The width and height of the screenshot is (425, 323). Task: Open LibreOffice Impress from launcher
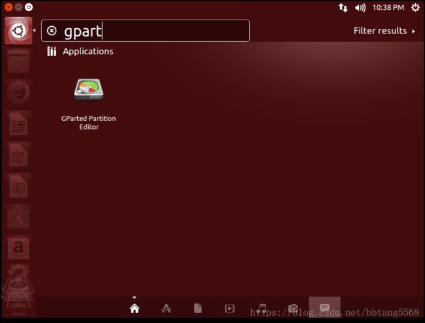pyautogui.click(x=18, y=186)
